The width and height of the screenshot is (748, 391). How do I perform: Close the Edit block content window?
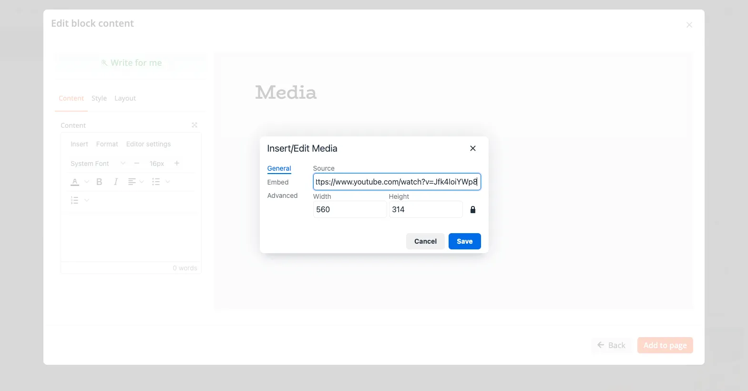[689, 25]
